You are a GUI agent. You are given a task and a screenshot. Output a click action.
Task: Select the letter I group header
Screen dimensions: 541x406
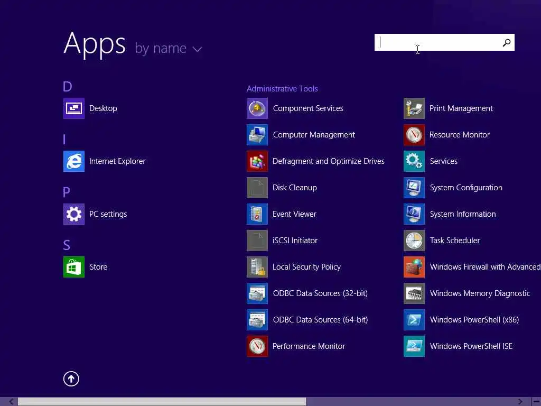(64, 139)
